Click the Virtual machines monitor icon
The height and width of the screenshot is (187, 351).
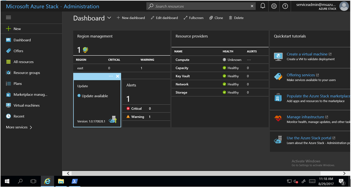8,105
